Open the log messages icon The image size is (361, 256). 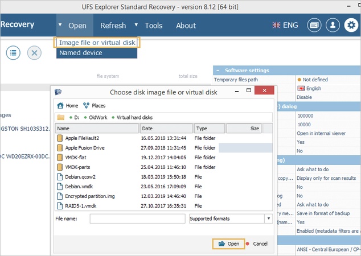pyautogui.click(x=314, y=25)
